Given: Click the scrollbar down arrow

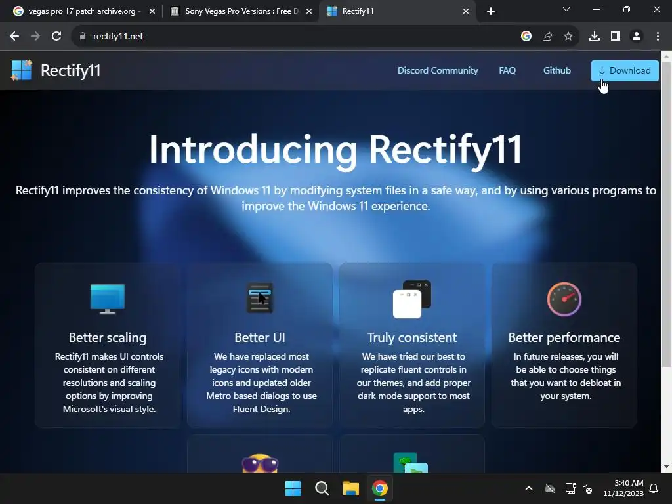Looking at the screenshot, I should (x=667, y=467).
